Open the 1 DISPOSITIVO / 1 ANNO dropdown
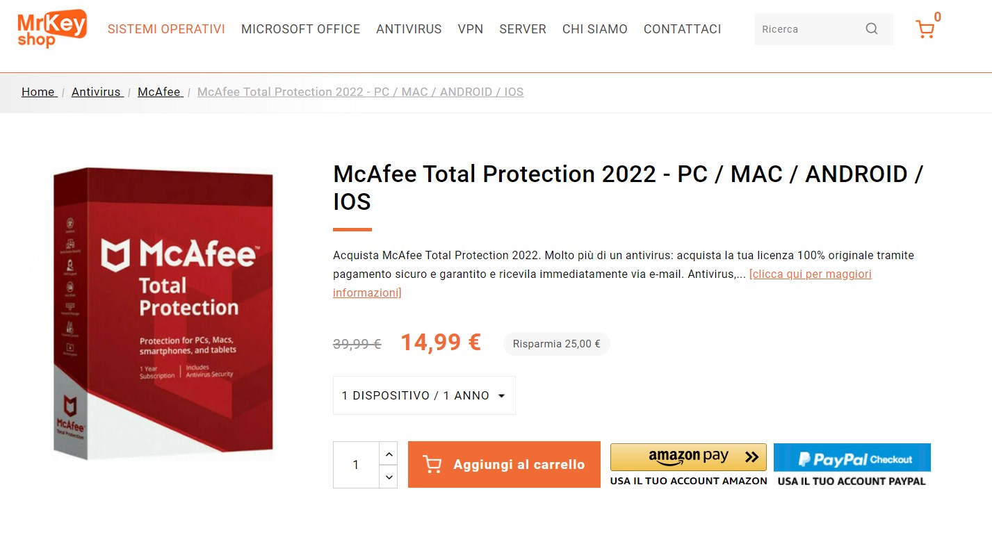 [x=424, y=395]
